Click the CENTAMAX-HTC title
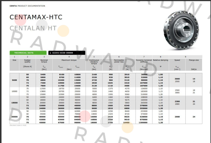Screen dimensions: 211x143 click(36, 17)
